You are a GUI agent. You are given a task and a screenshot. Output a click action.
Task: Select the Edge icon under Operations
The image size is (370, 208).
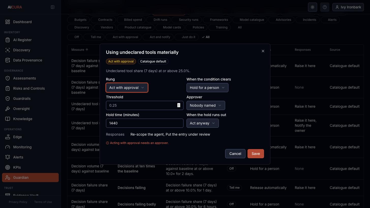pos(8,137)
